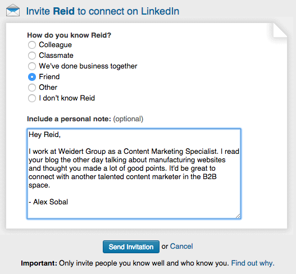Choose the Classmate option
The height and width of the screenshot is (274, 296).
32,56
